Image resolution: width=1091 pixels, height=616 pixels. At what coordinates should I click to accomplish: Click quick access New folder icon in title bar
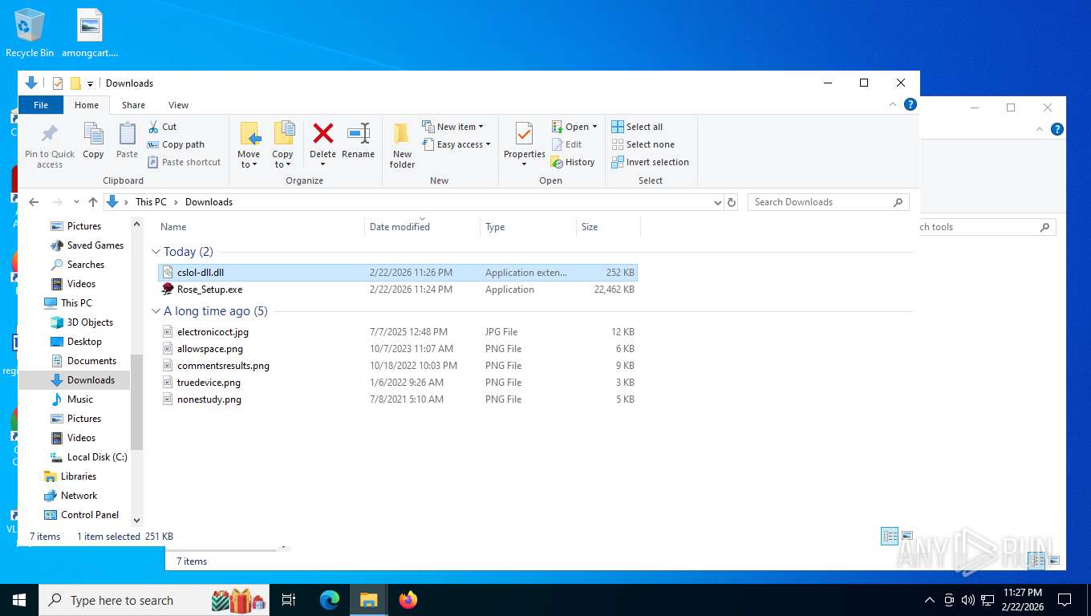pyautogui.click(x=75, y=83)
